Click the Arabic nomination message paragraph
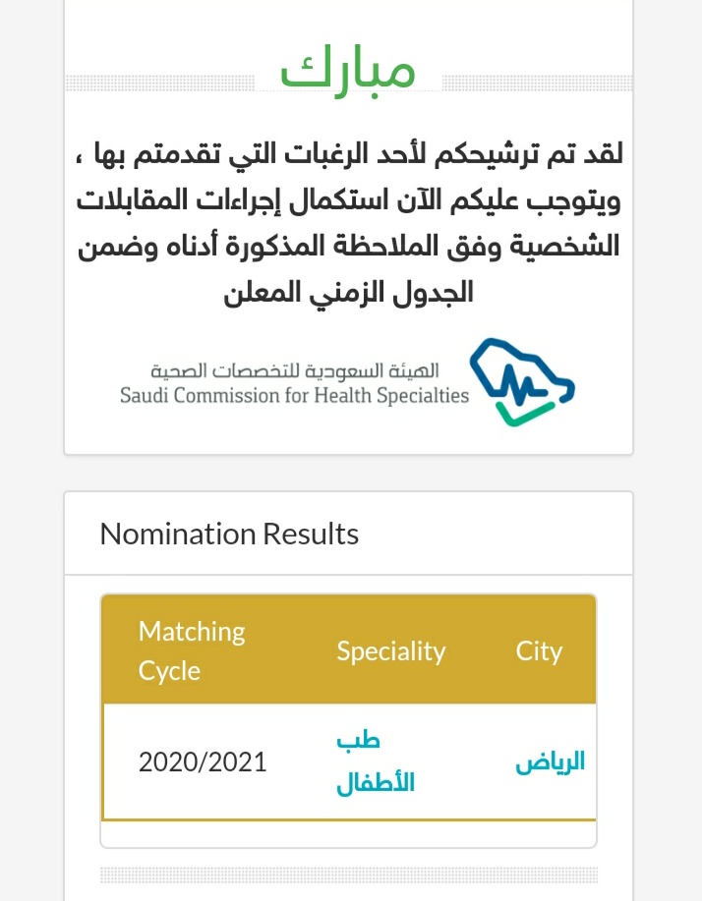The width and height of the screenshot is (702, 901). 349,223
